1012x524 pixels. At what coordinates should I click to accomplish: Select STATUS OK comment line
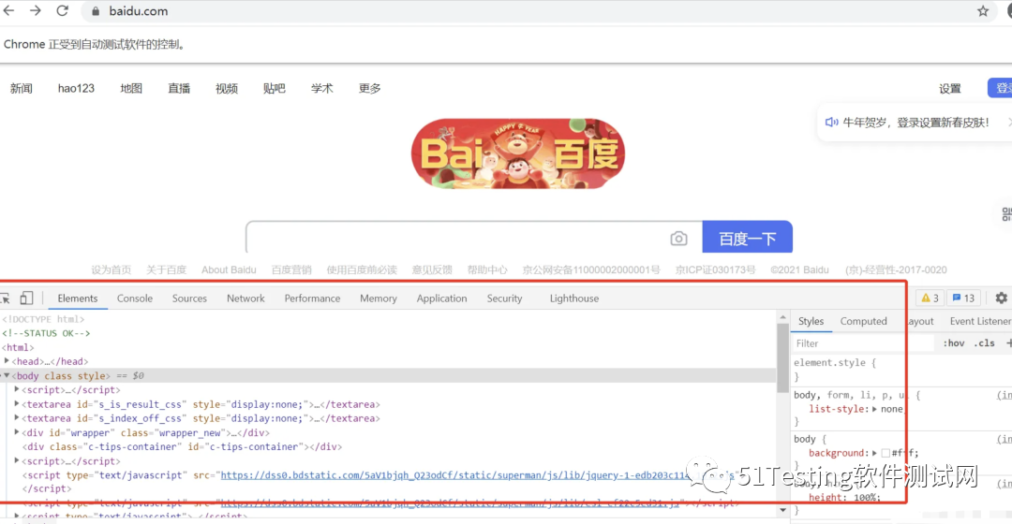(47, 333)
